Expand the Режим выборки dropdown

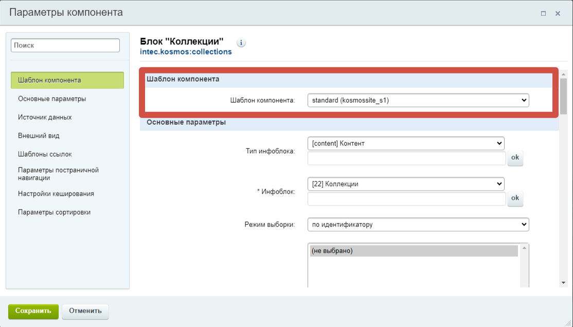tap(418, 224)
